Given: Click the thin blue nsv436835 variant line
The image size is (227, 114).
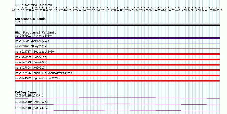Looking at the screenshot, I should point(117,43).
